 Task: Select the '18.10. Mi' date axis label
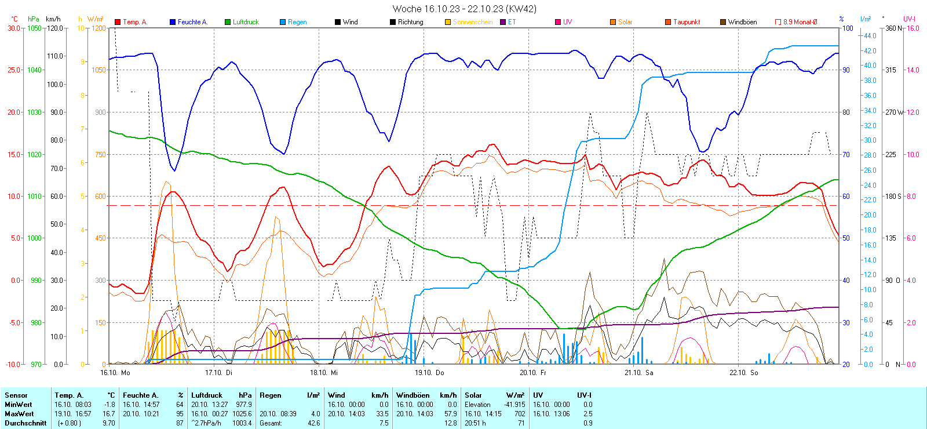[324, 373]
